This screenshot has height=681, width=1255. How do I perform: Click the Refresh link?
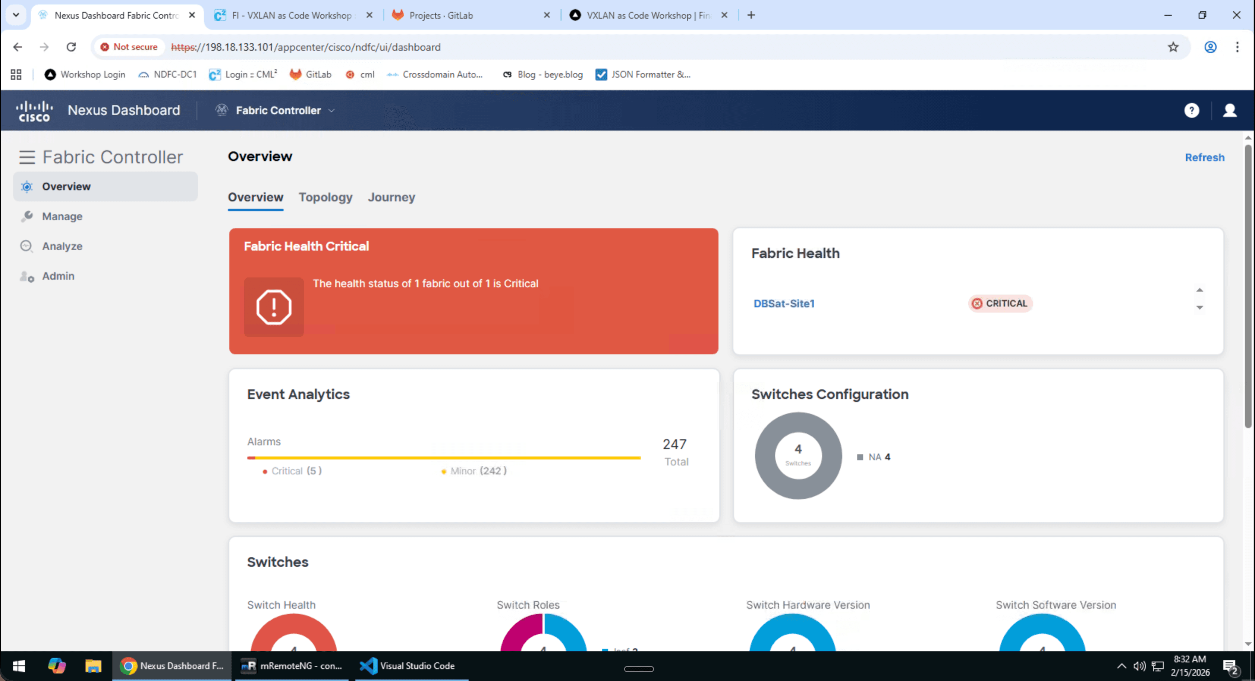coord(1204,157)
